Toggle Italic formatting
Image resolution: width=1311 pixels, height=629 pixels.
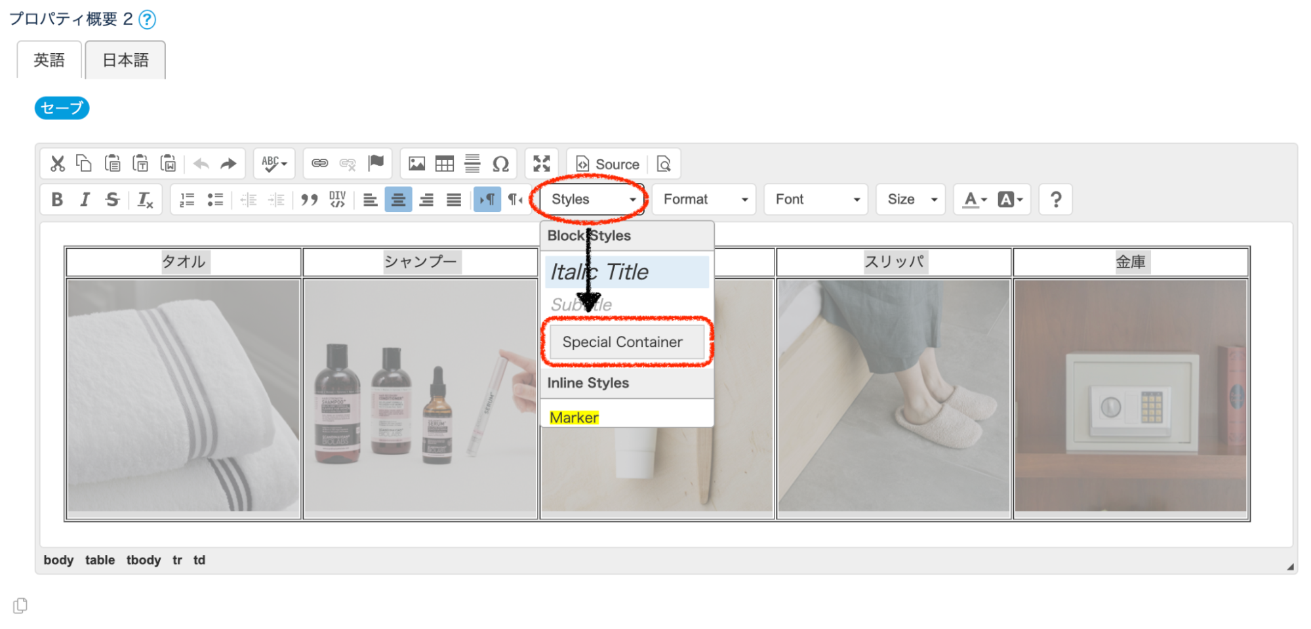[x=85, y=199]
